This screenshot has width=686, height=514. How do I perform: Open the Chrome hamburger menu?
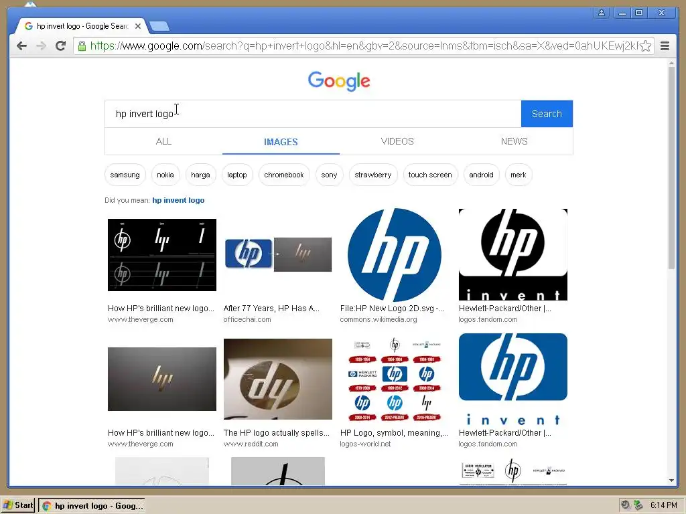(665, 46)
